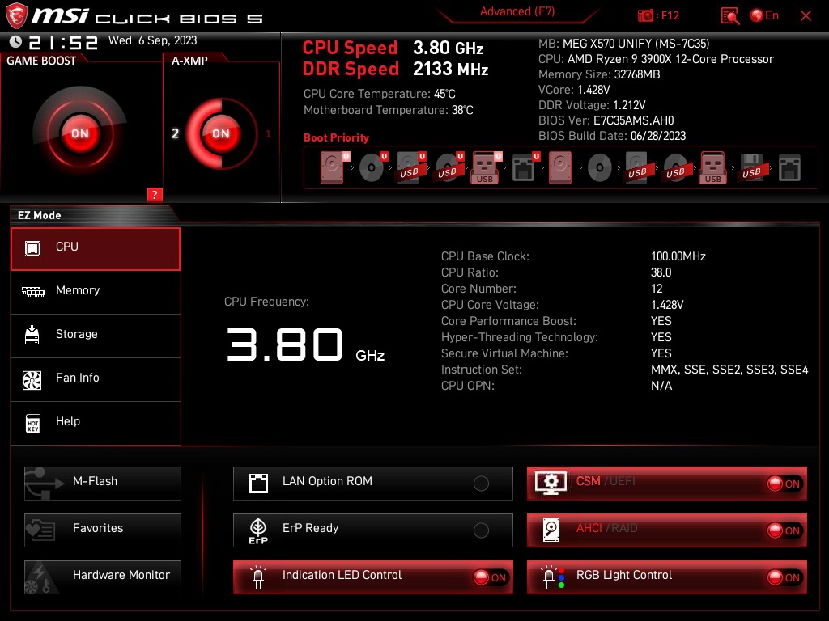The width and height of the screenshot is (829, 621).
Task: Select the UEFI network boot device icon
Action: (x=525, y=168)
